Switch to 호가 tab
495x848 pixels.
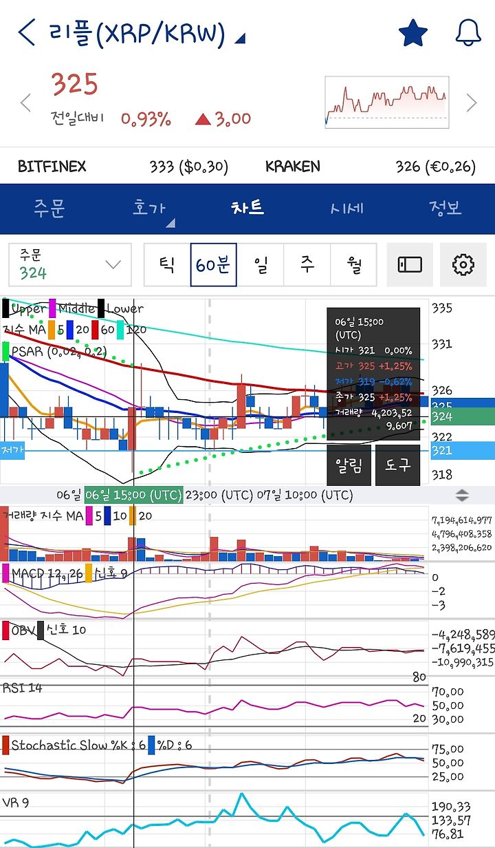point(148,208)
